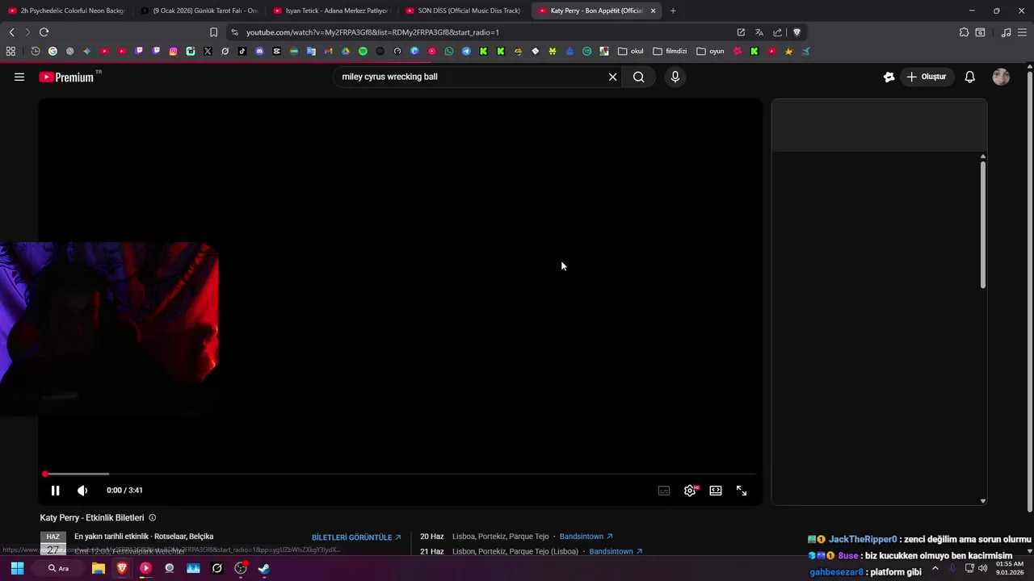The image size is (1034, 581).
Task: Open the okul bookmarks folder
Action: point(631,51)
